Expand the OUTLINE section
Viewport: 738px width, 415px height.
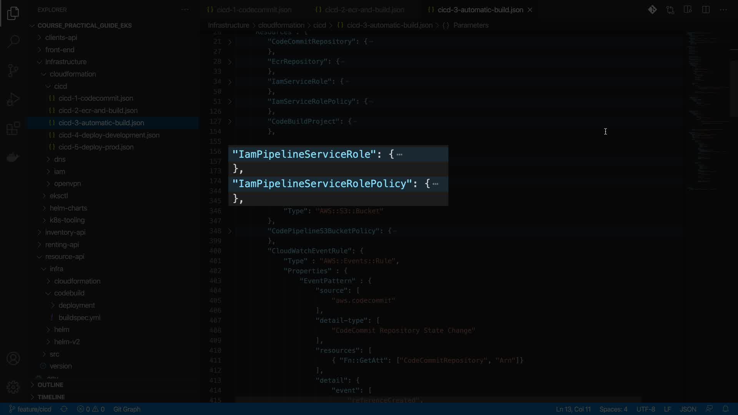coord(50,385)
